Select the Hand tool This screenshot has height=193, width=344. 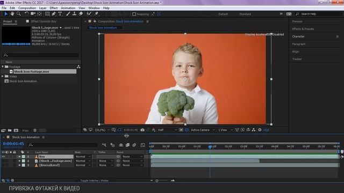[x=12, y=14]
